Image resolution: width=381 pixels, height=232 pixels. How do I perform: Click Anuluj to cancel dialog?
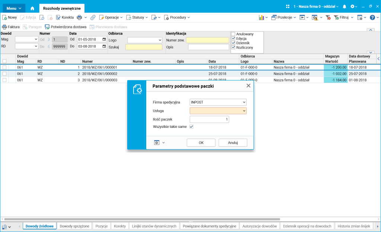pyautogui.click(x=233, y=143)
